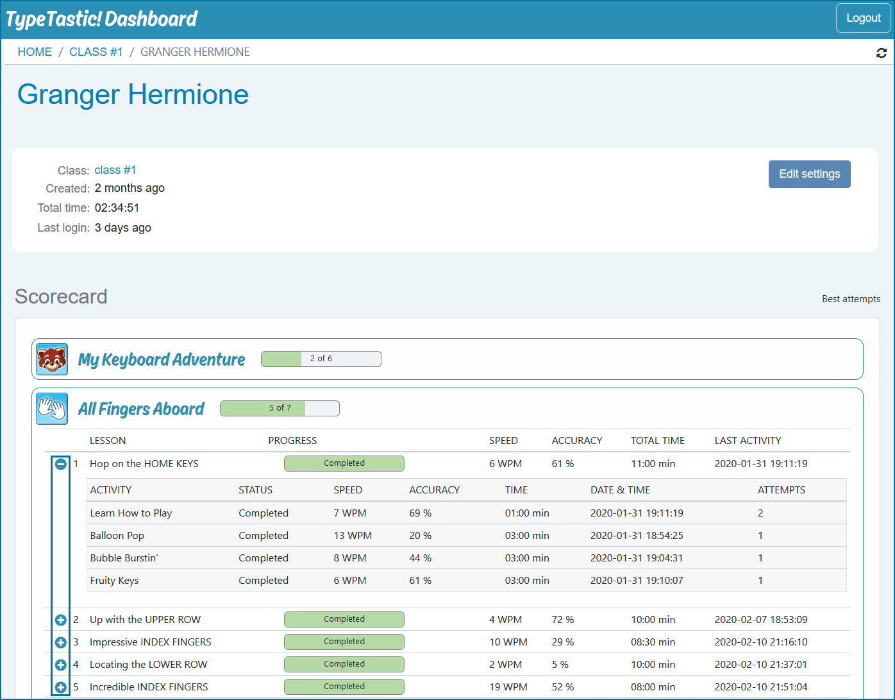
Task: Expand the Impressive INDEX FINGERS lesson
Action: click(x=61, y=642)
